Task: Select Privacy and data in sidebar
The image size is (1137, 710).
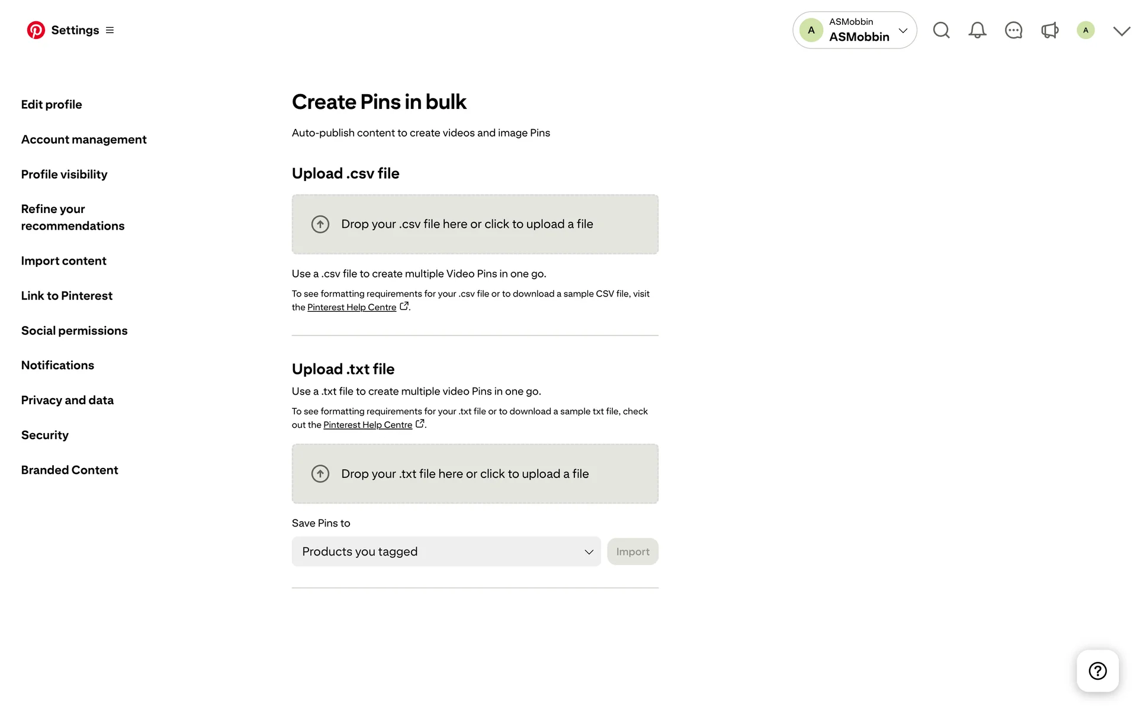Action: click(x=67, y=401)
